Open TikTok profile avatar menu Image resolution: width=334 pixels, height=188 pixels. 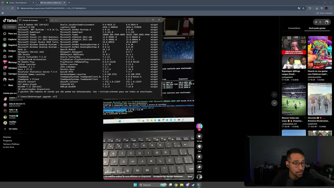click(326, 22)
